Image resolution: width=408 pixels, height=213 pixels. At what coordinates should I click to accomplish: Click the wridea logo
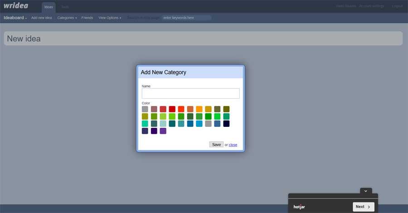[x=16, y=6]
